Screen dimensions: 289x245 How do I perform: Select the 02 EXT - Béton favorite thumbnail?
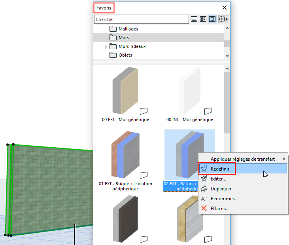190,155
